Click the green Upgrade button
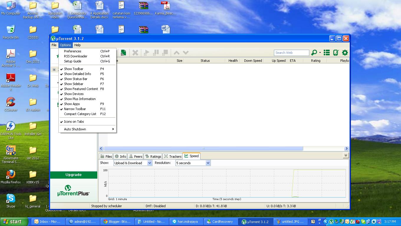This screenshot has height=226, width=401. click(x=74, y=175)
